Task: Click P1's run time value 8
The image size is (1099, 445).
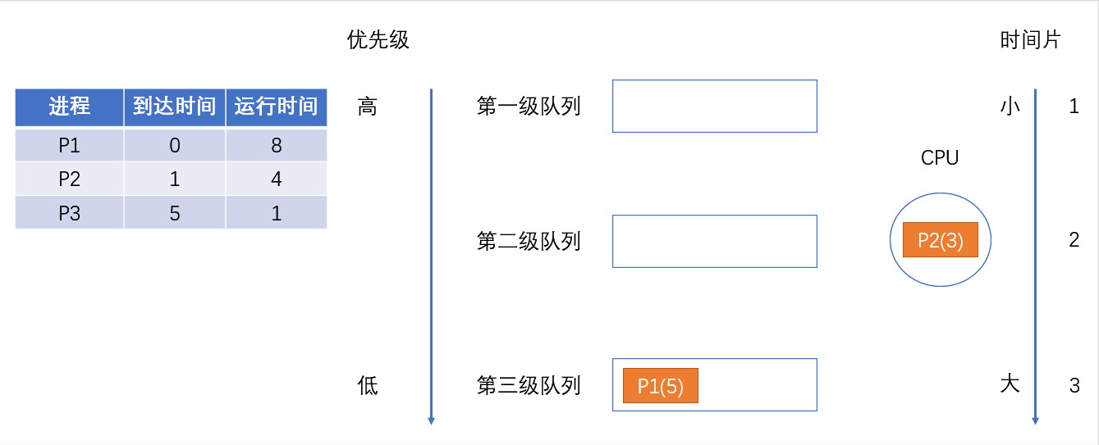Action: [x=276, y=145]
